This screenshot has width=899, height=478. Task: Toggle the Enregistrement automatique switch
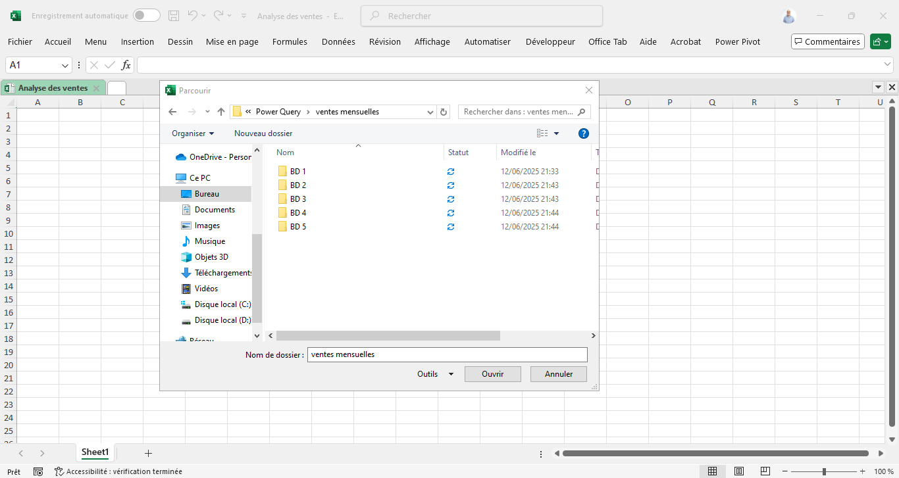pyautogui.click(x=146, y=16)
